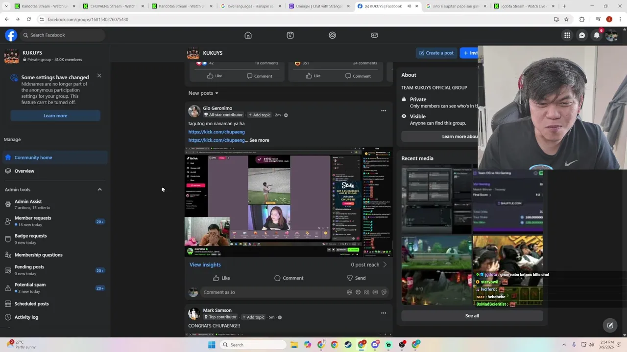Open Potential spam

(x=55, y=287)
